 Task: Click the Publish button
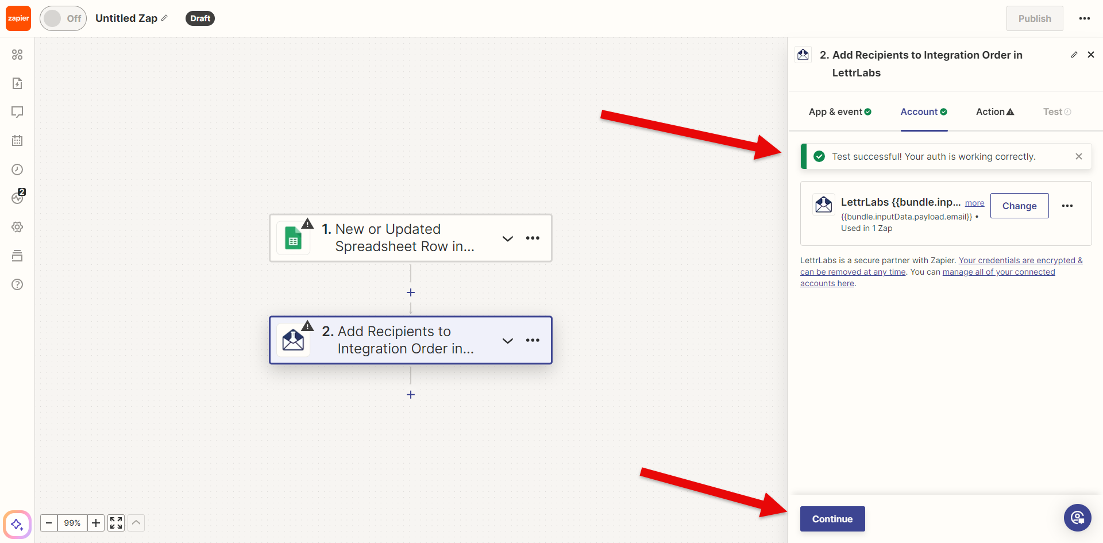[x=1035, y=18]
